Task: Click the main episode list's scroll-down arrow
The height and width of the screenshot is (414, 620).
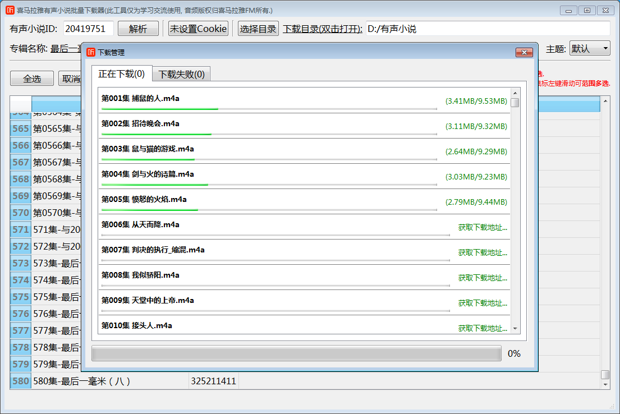Action: click(x=605, y=384)
